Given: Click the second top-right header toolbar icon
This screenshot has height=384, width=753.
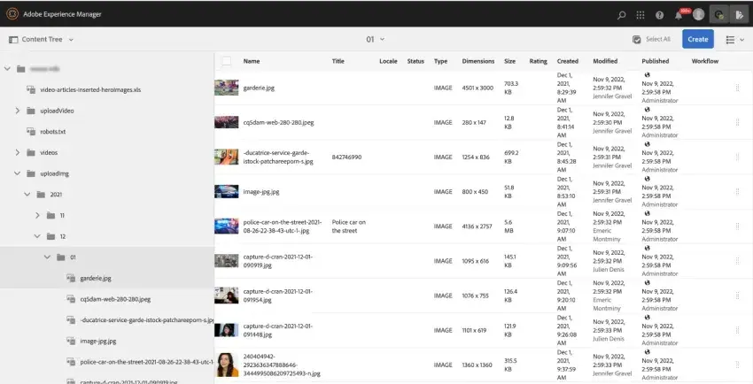Looking at the screenshot, I should pyautogui.click(x=719, y=15).
